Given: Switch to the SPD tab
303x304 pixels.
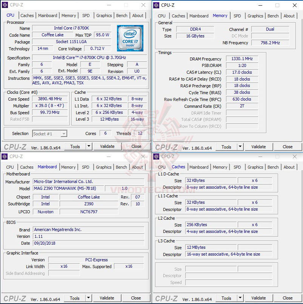Looking at the screenshot, I should 86,16.
